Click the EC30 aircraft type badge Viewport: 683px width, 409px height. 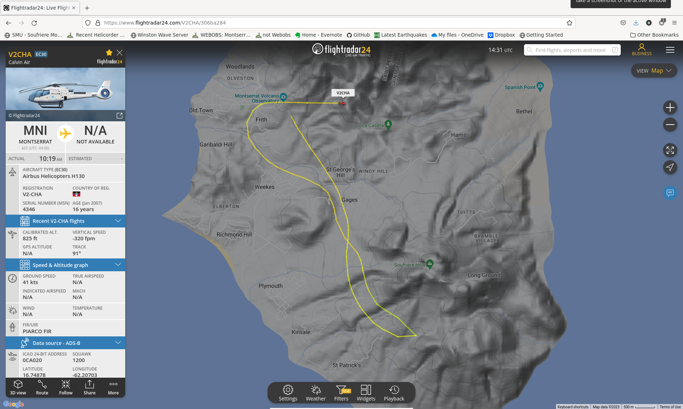pyautogui.click(x=41, y=54)
